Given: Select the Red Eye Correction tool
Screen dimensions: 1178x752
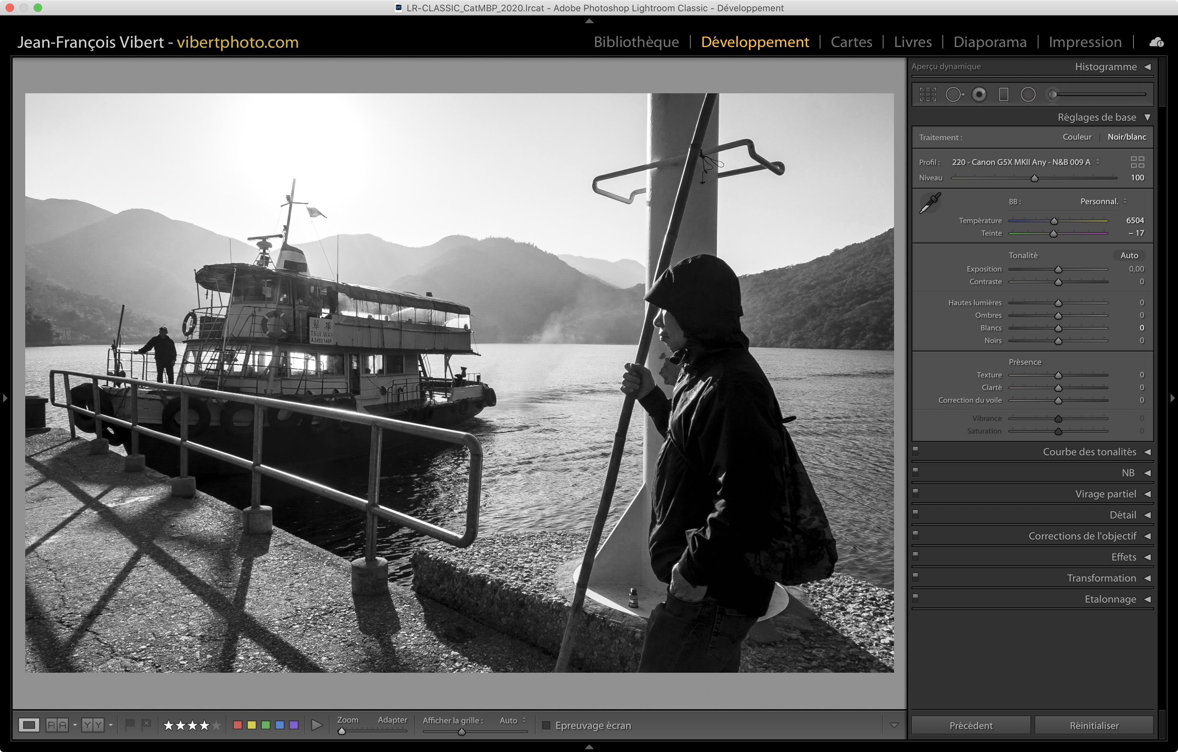Looking at the screenshot, I should click(x=979, y=94).
